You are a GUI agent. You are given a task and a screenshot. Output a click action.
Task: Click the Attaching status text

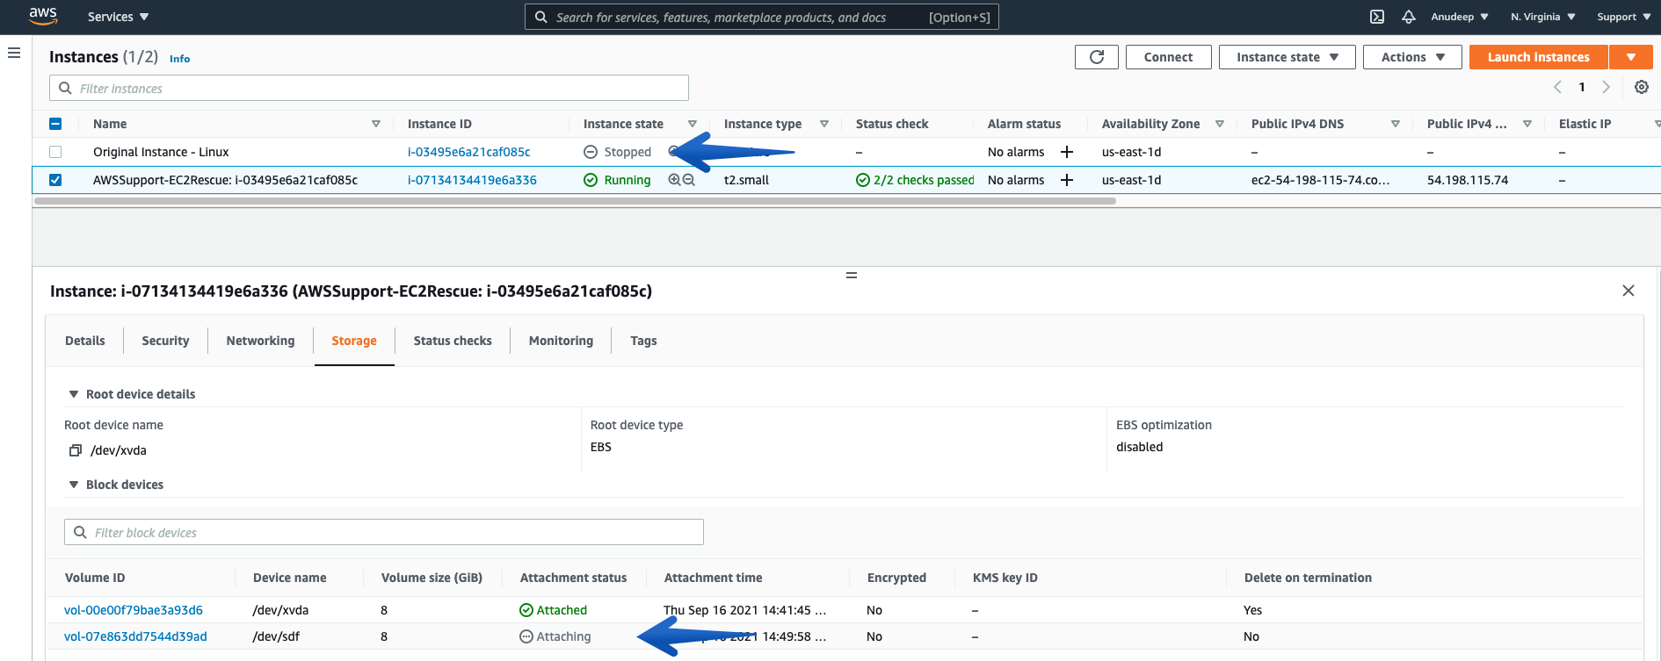point(563,636)
